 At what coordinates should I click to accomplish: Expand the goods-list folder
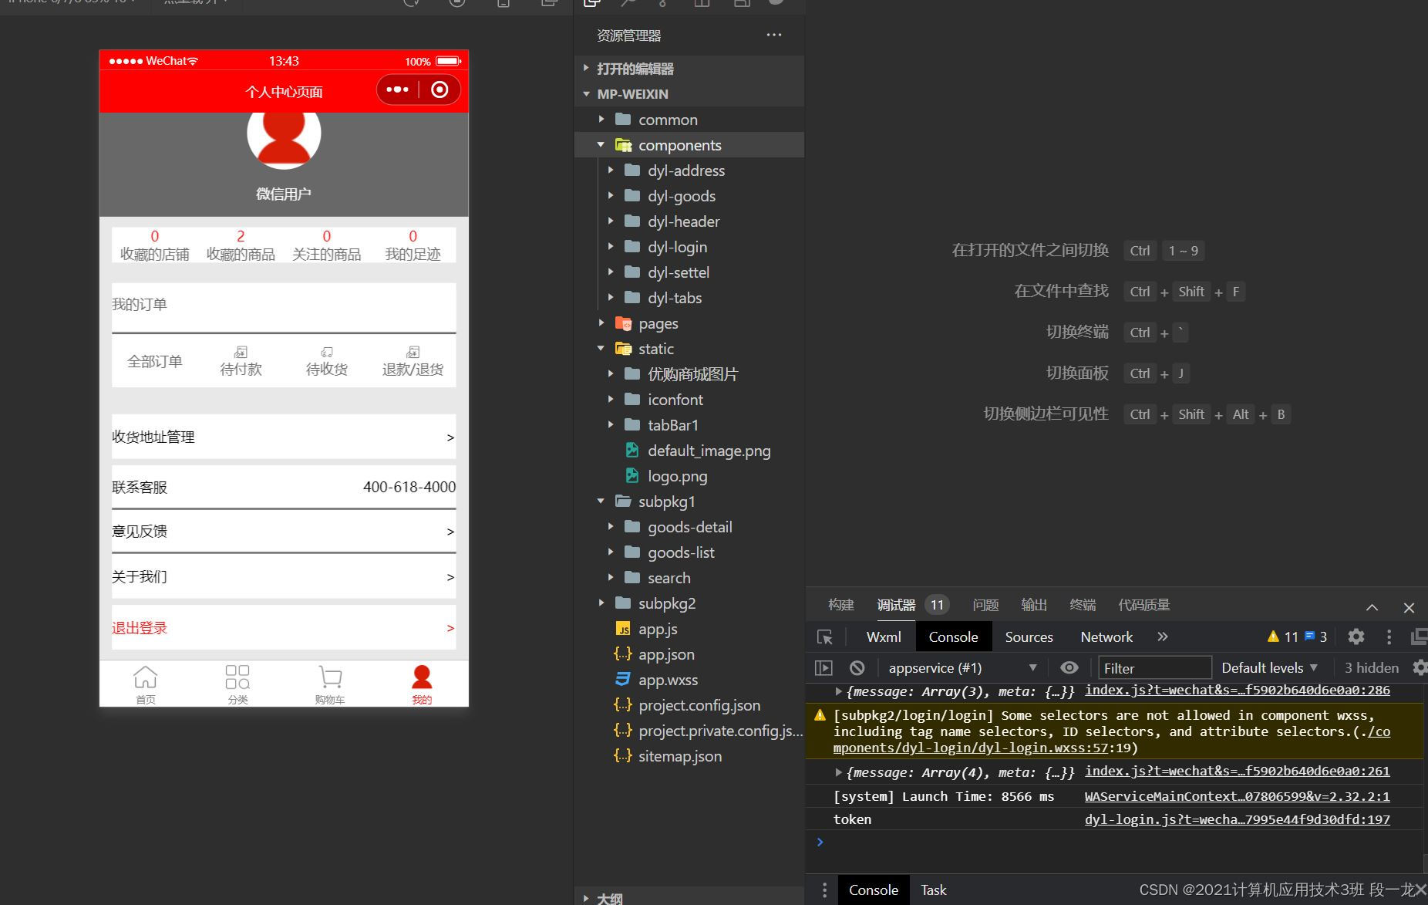click(x=689, y=552)
